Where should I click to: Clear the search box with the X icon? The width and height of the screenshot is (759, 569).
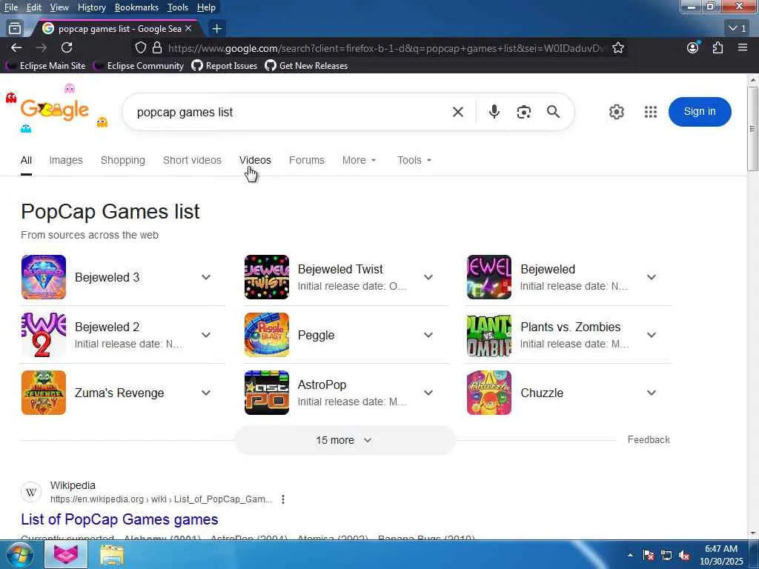pos(458,112)
